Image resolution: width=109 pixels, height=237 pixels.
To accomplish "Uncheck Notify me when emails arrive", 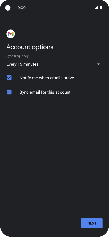I will point(9,78).
